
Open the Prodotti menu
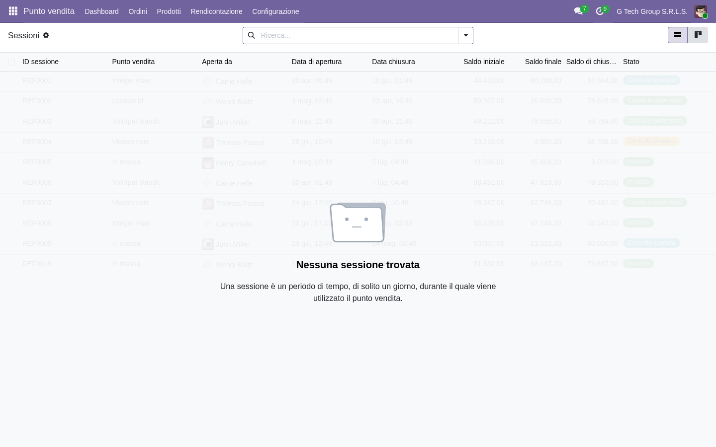click(169, 11)
